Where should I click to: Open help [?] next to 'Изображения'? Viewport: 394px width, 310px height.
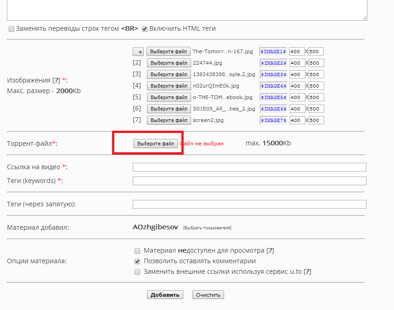coord(56,80)
